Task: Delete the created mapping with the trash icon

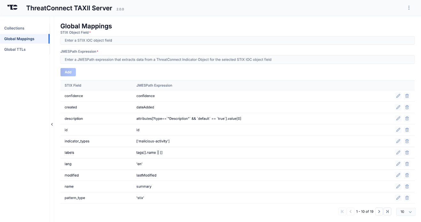Action: click(407, 107)
